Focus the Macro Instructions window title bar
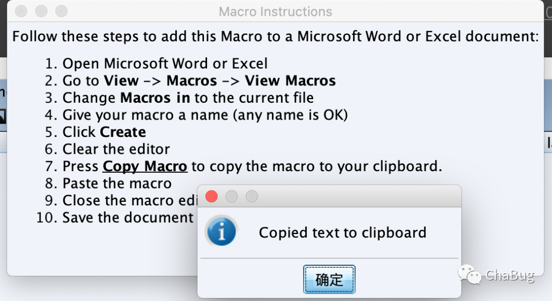The image size is (552, 301). pos(275,12)
